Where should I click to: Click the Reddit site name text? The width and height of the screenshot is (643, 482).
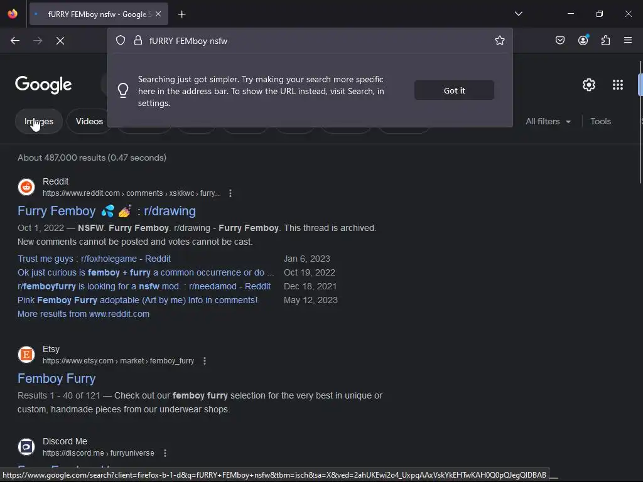pyautogui.click(x=55, y=181)
